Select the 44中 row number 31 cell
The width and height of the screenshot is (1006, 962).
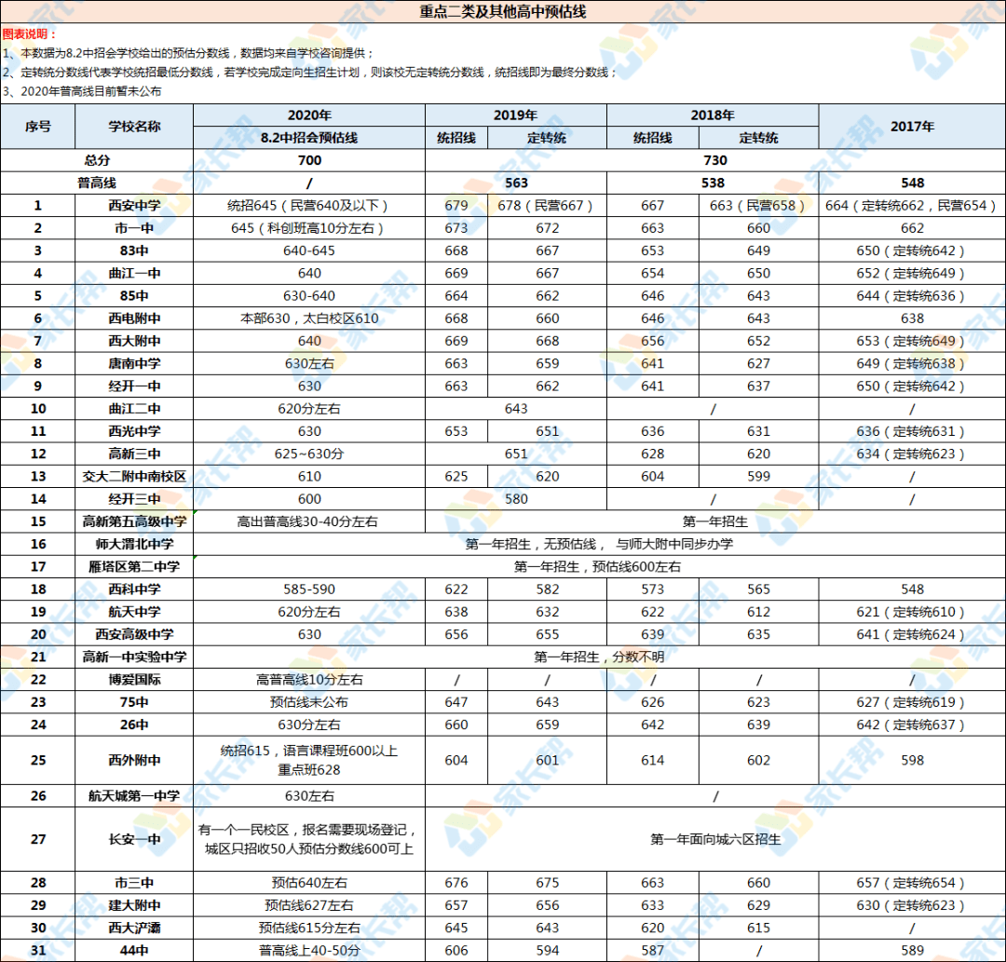pyautogui.click(x=38, y=953)
